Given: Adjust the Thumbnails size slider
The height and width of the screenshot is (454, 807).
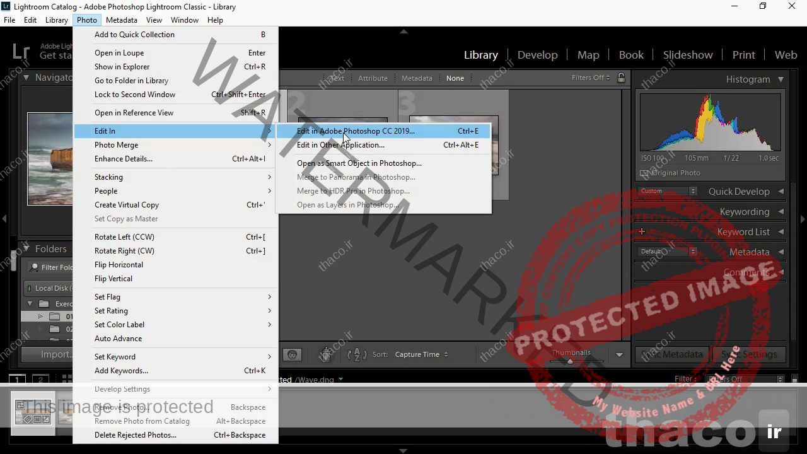Looking at the screenshot, I should (x=571, y=361).
